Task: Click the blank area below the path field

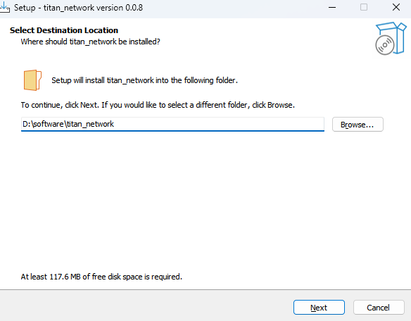Action: tap(202, 199)
